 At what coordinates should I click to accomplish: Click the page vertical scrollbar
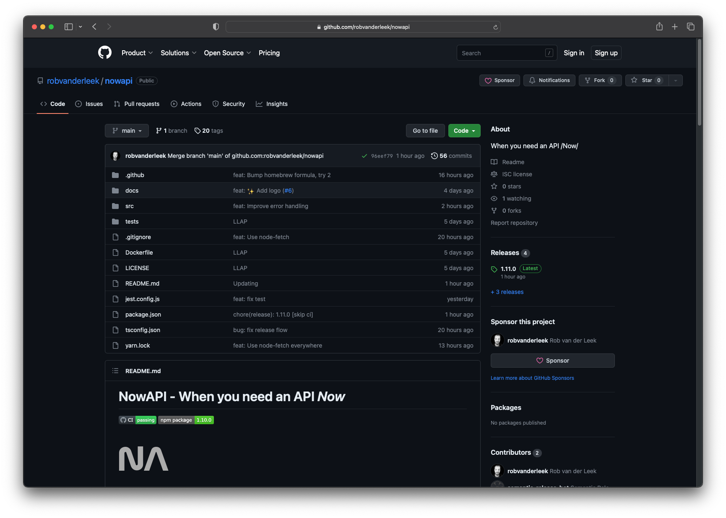700,82
